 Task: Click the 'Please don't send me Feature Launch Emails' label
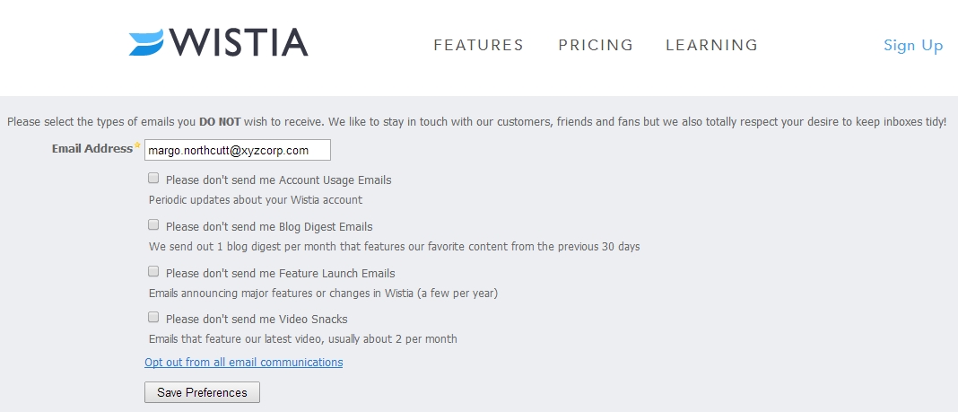coord(281,273)
